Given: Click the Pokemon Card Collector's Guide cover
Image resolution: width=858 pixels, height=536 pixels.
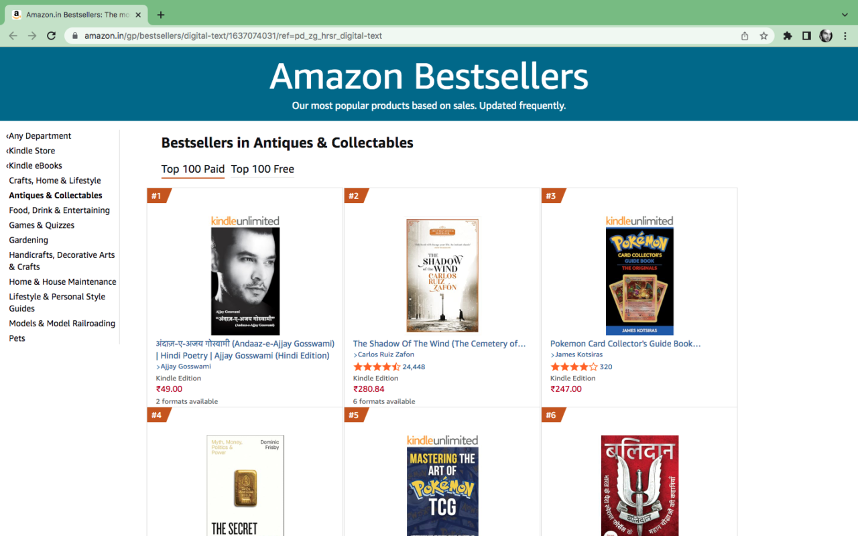Looking at the screenshot, I should [639, 281].
